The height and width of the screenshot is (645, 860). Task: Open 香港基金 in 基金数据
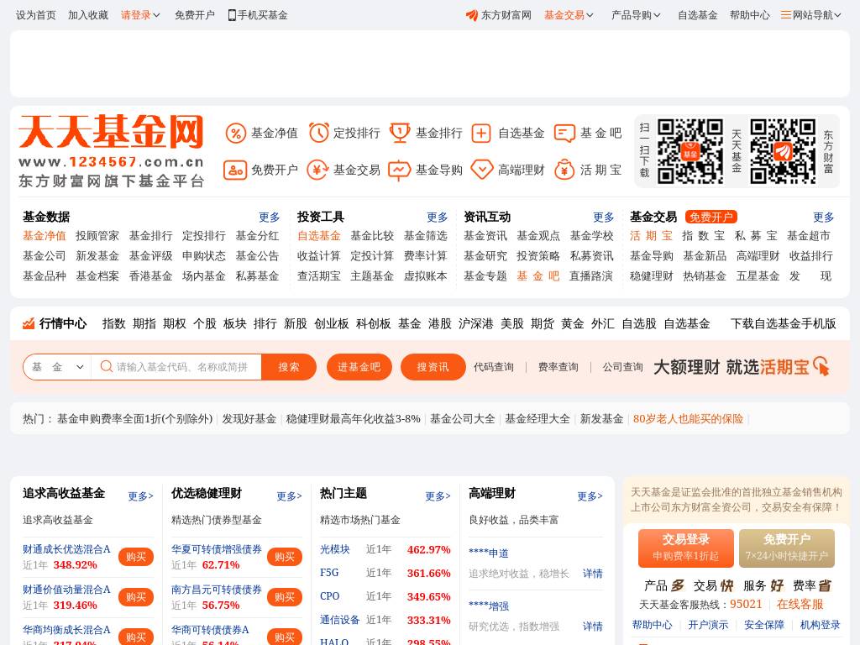pos(150,276)
